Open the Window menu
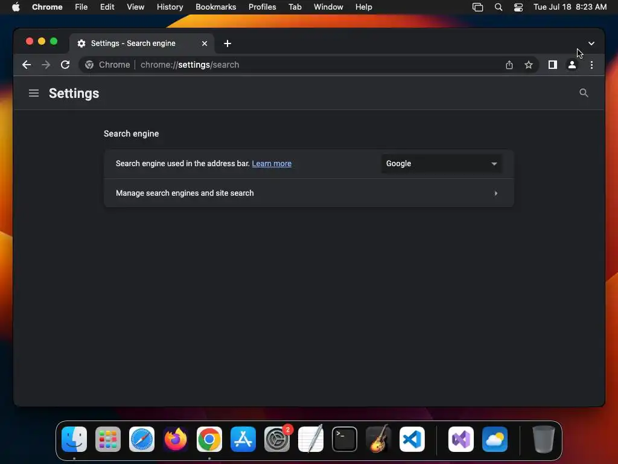This screenshot has width=618, height=464. [x=328, y=7]
